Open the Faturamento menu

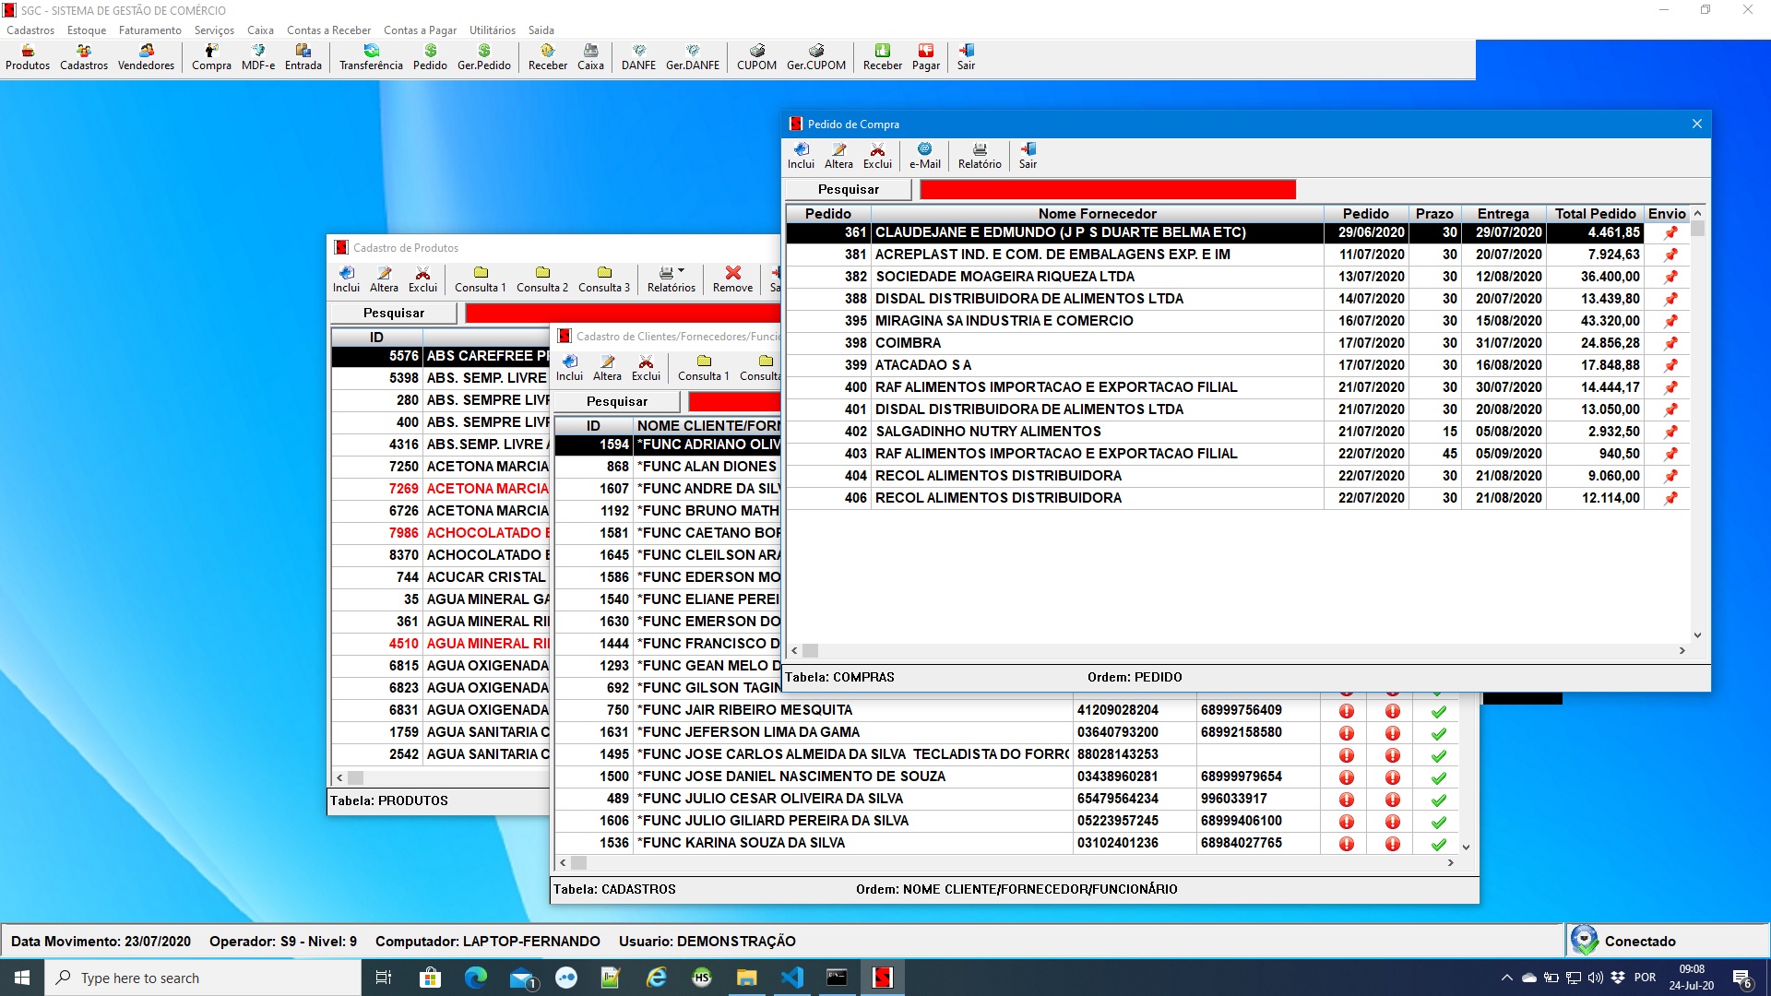150,30
